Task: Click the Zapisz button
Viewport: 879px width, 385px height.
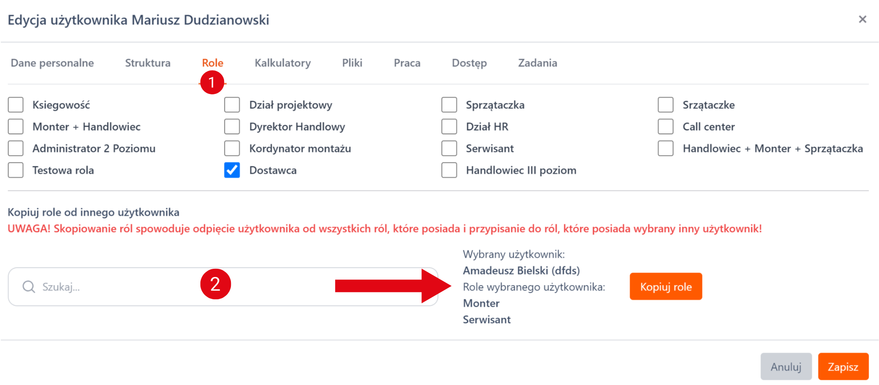Action: point(843,367)
